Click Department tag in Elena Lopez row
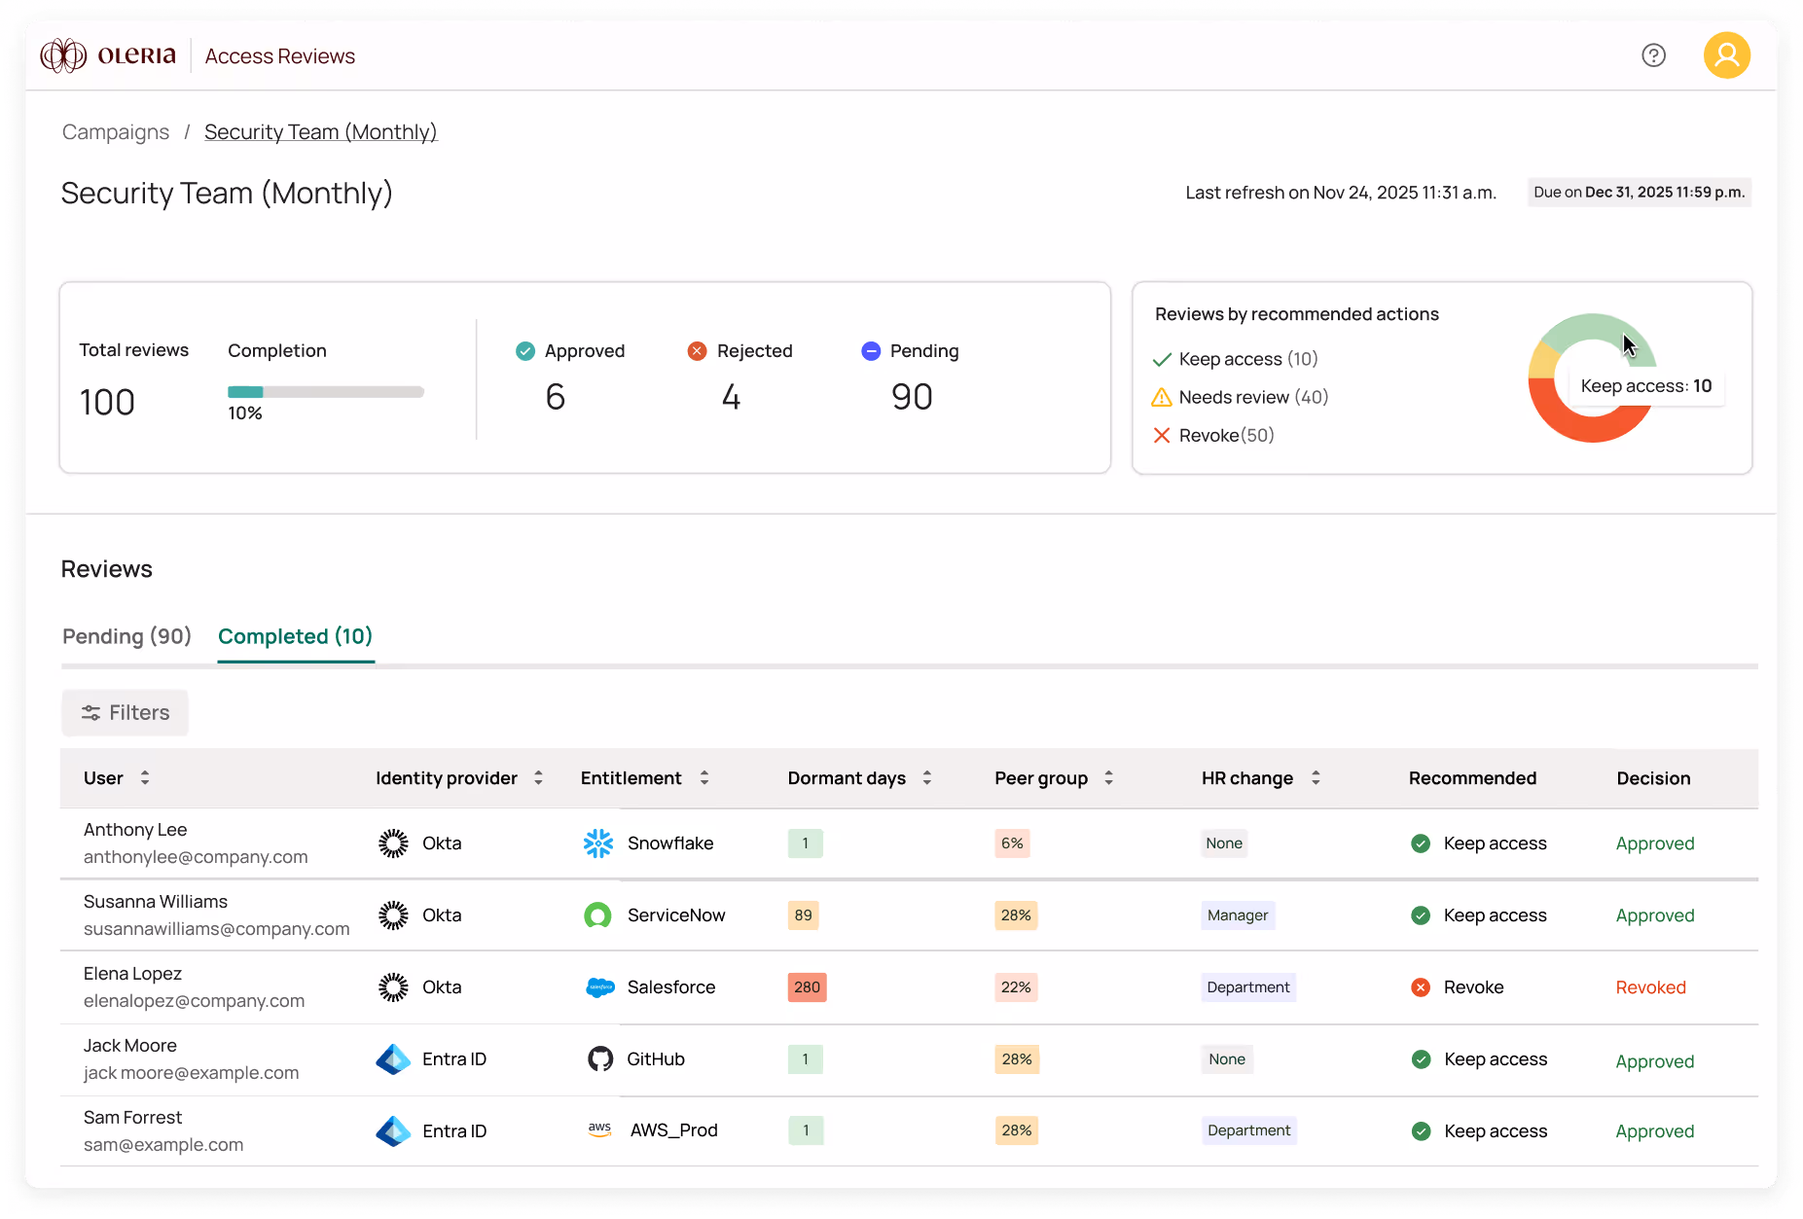 [1248, 987]
